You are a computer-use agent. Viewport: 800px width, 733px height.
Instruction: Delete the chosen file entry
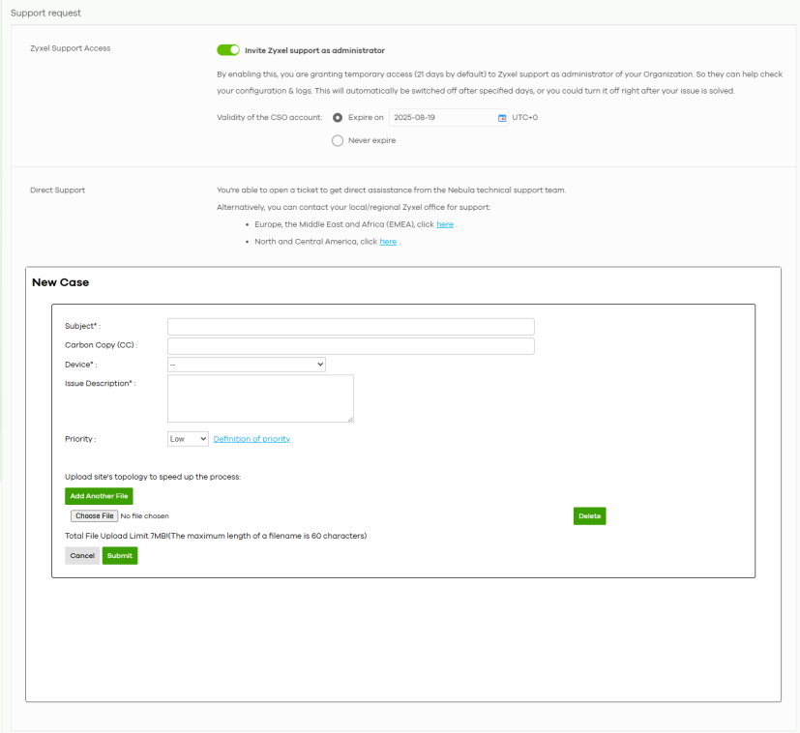pyautogui.click(x=589, y=516)
